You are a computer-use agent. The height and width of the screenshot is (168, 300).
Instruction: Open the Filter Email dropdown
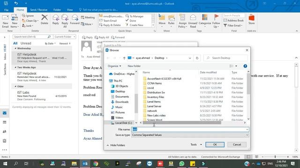pyautogui.click(x=233, y=25)
